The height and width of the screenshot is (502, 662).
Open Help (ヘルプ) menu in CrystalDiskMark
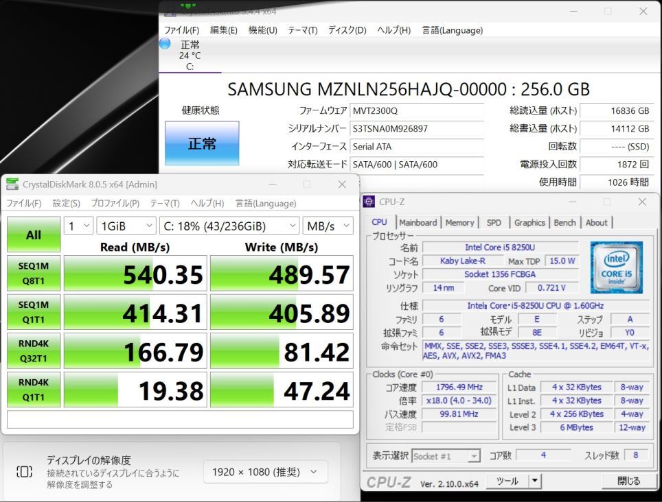[207, 203]
